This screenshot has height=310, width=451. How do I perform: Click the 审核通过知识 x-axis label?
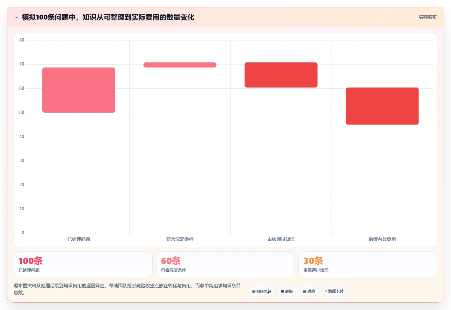281,240
